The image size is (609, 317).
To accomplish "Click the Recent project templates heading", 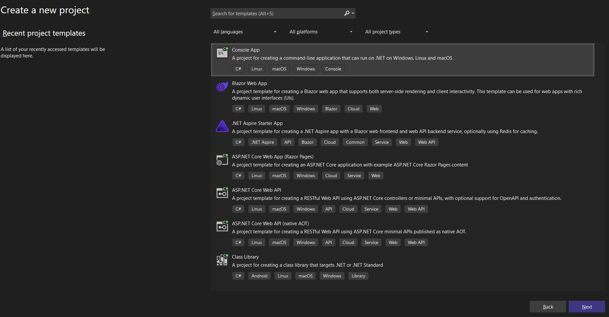I will (x=44, y=33).
